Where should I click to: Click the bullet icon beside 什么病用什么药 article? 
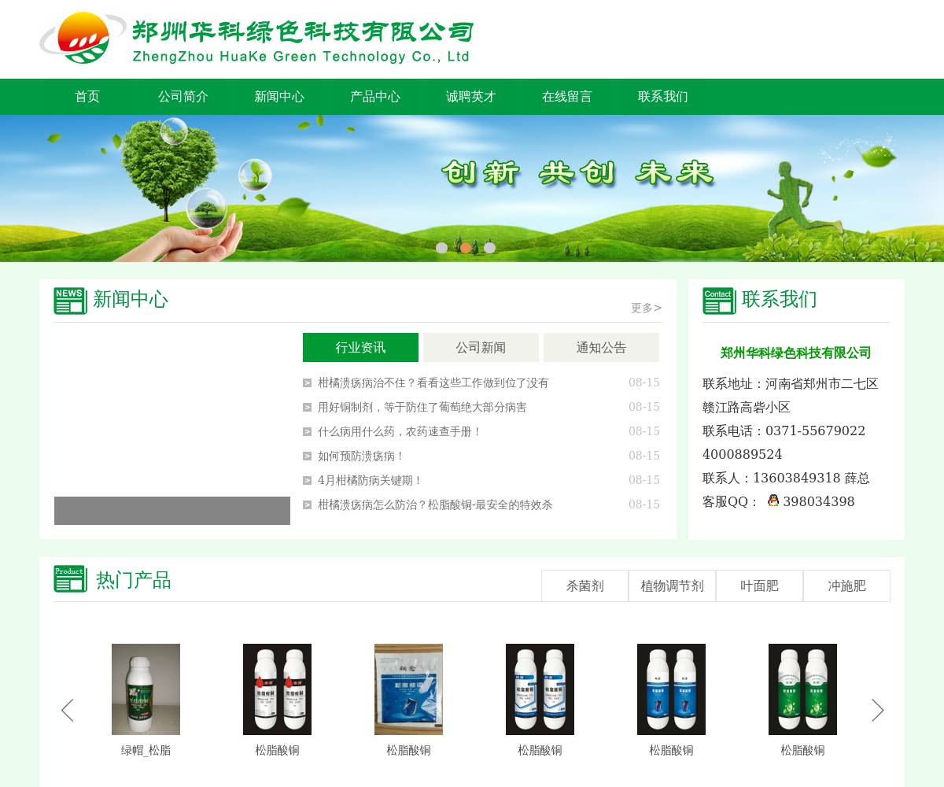[308, 432]
